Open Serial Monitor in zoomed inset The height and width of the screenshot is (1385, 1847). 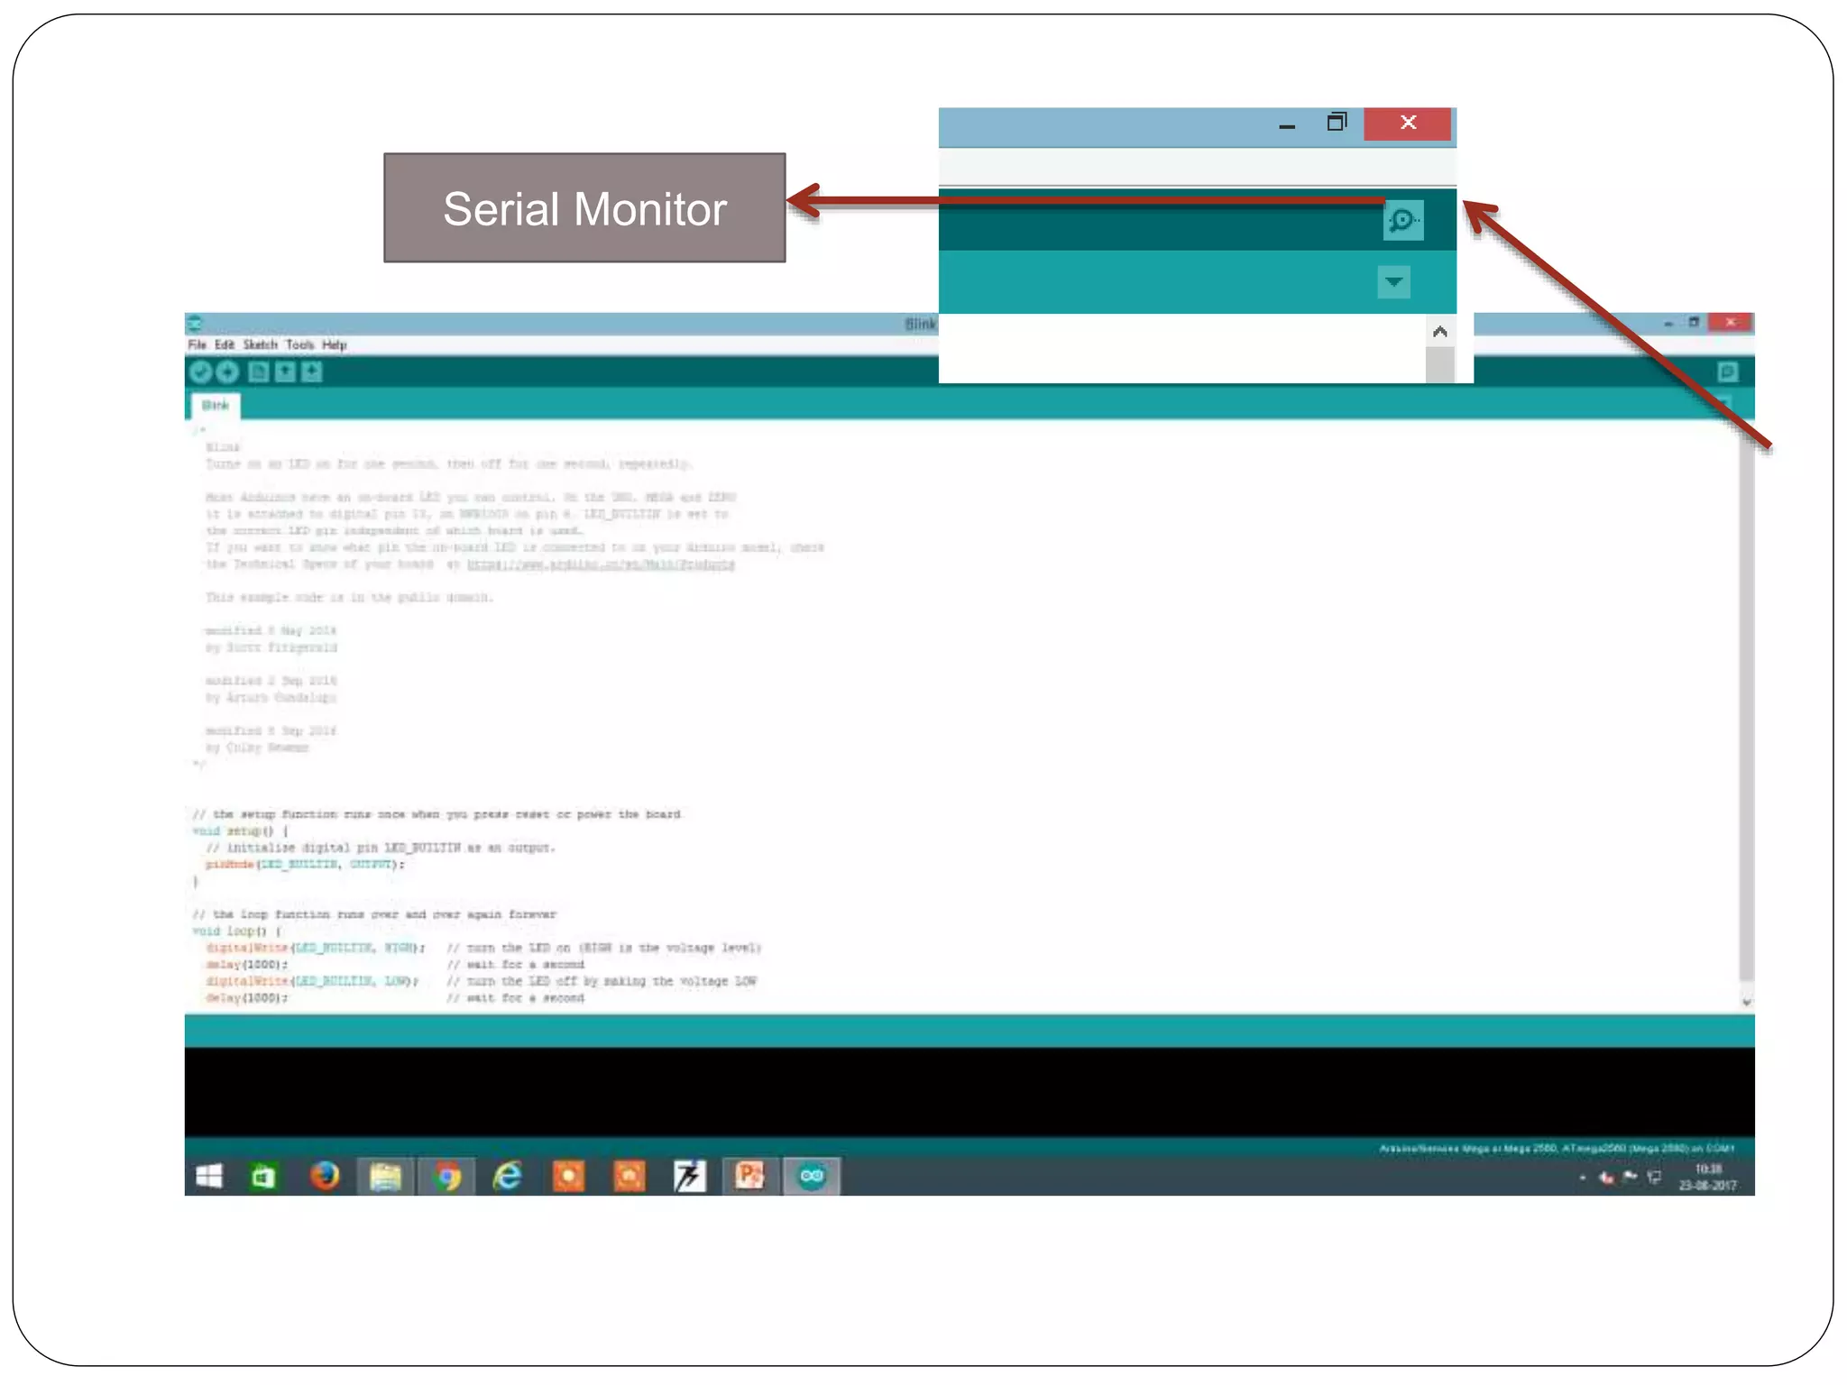point(1403,221)
